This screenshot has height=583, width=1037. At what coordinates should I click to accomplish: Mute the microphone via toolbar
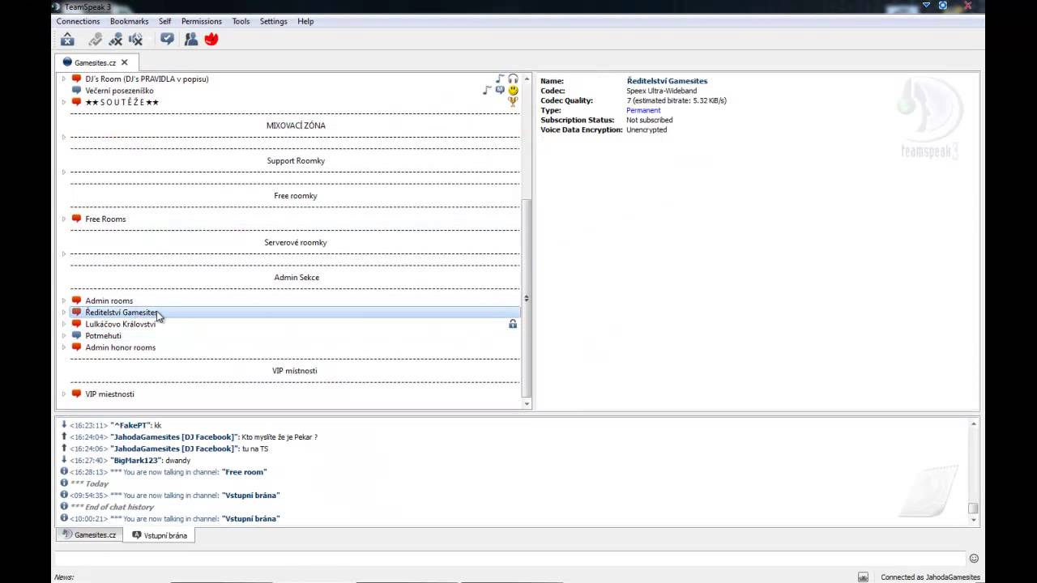click(x=116, y=39)
